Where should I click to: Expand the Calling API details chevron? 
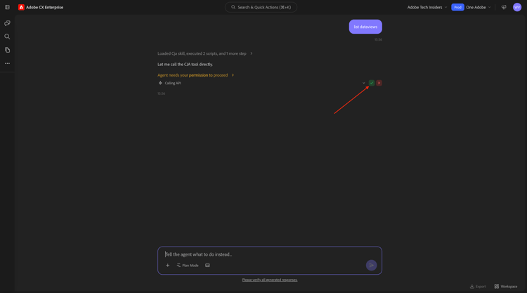pyautogui.click(x=364, y=83)
